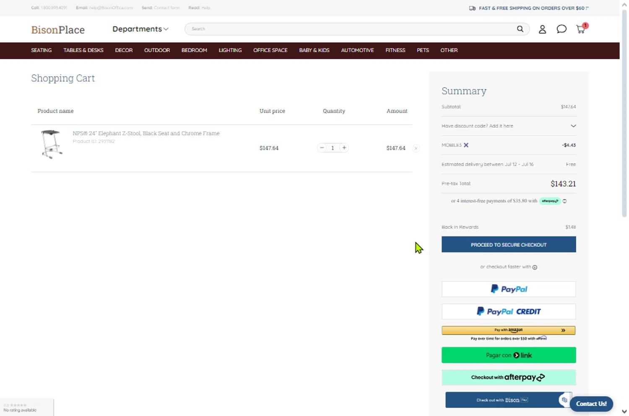Open the Bedroom category
This screenshot has height=416, width=629.
click(194, 50)
